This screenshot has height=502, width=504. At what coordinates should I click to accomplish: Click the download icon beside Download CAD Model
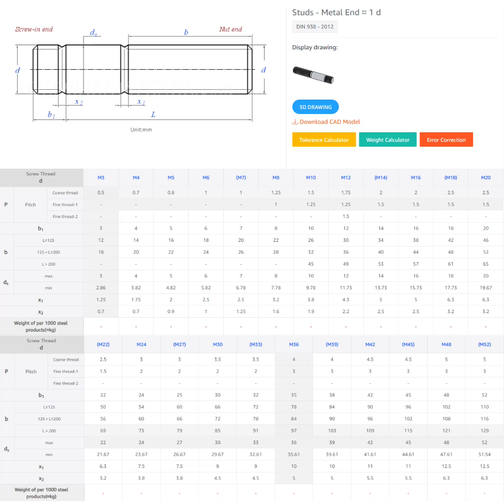pyautogui.click(x=295, y=122)
